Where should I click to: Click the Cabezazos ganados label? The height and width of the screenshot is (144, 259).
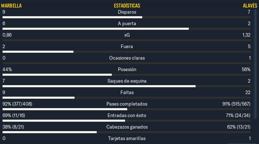point(127,127)
